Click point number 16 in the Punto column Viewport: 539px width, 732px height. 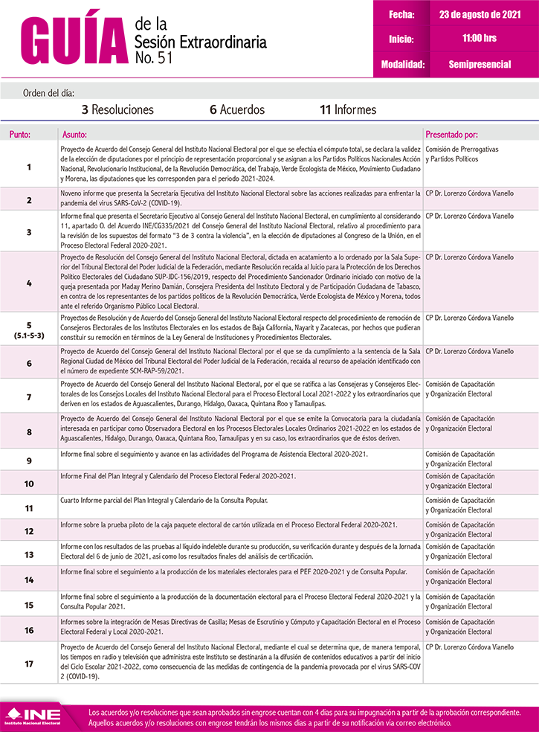[29, 630]
